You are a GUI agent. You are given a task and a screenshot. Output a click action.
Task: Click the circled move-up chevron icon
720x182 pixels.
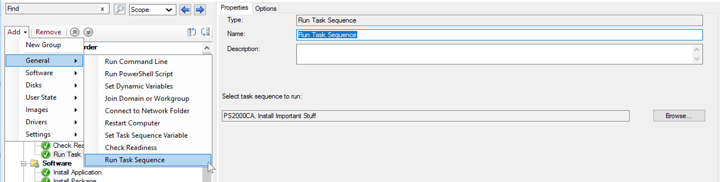75,32
